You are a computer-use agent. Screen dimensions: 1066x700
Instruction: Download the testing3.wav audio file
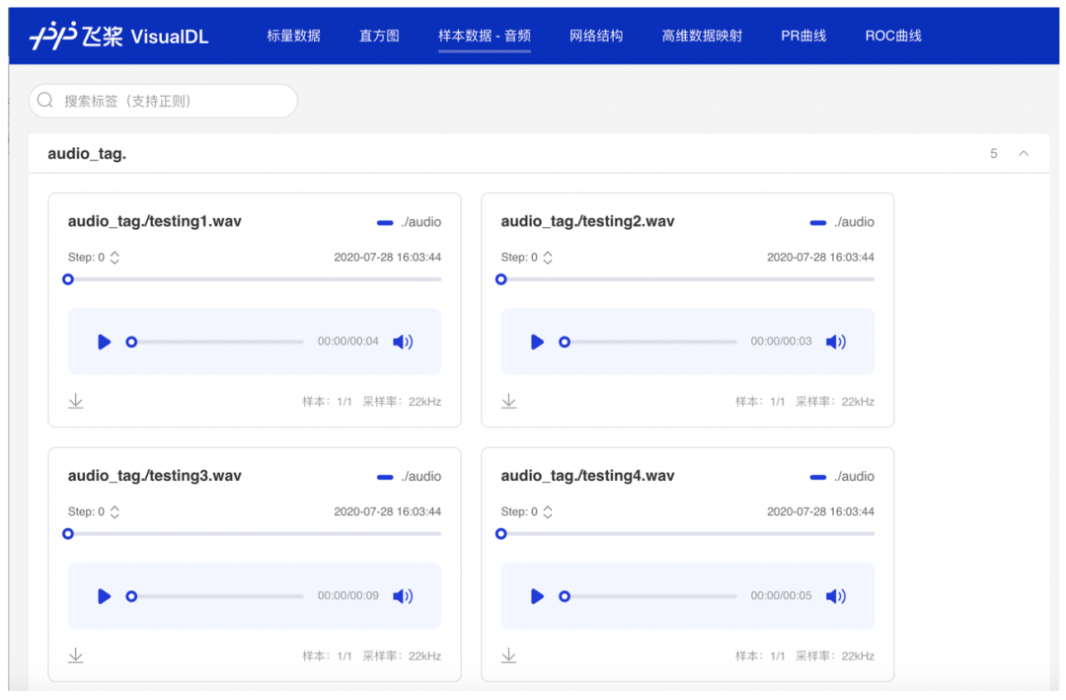[76, 655]
